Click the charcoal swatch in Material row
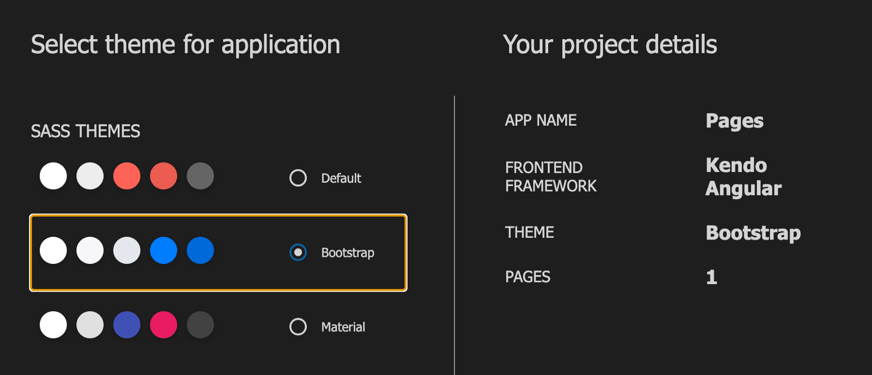This screenshot has width=872, height=375. click(201, 325)
